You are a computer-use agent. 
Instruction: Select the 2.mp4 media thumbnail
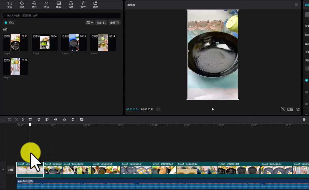pos(45,42)
